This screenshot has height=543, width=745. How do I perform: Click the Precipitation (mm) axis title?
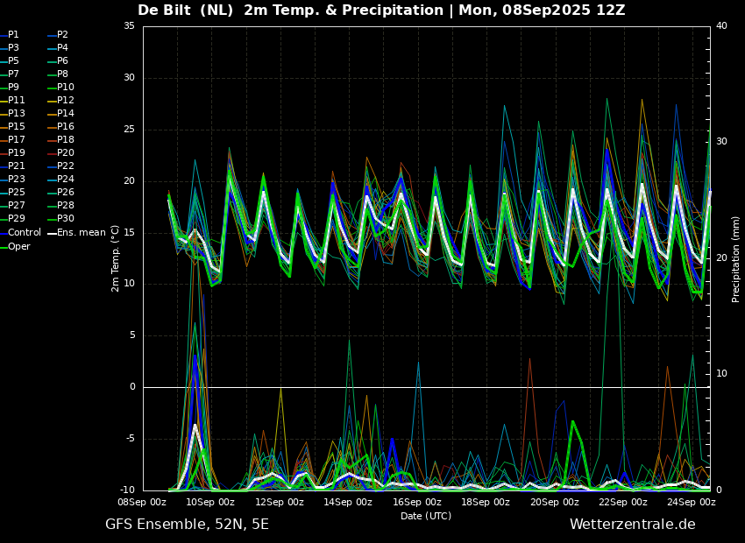point(736,258)
